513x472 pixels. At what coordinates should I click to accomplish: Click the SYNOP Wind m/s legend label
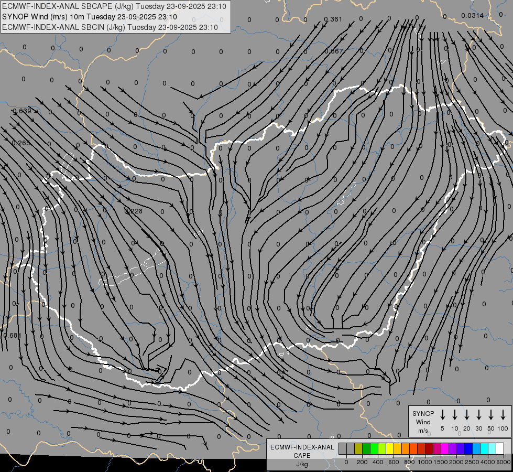coord(423,422)
